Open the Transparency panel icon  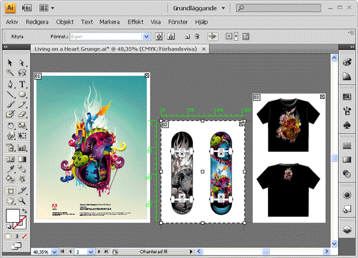tap(347, 174)
